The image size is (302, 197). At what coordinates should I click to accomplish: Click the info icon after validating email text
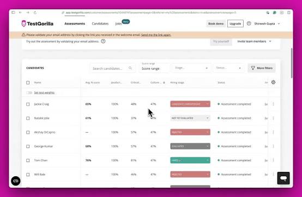pos(103,41)
